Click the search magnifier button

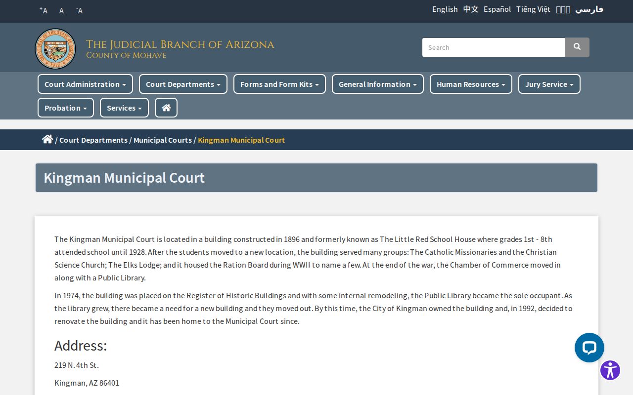577,47
